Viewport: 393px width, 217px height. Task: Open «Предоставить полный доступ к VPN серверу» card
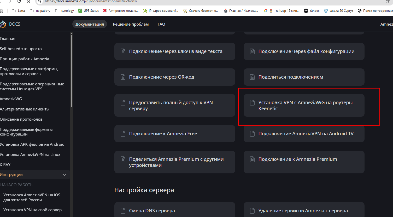175,105
